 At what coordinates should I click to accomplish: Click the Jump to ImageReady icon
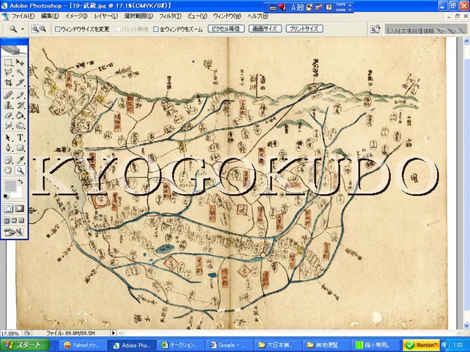click(14, 232)
